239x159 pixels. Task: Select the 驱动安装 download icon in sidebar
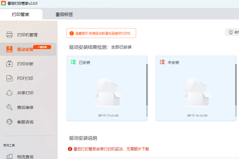click(x=10, y=49)
